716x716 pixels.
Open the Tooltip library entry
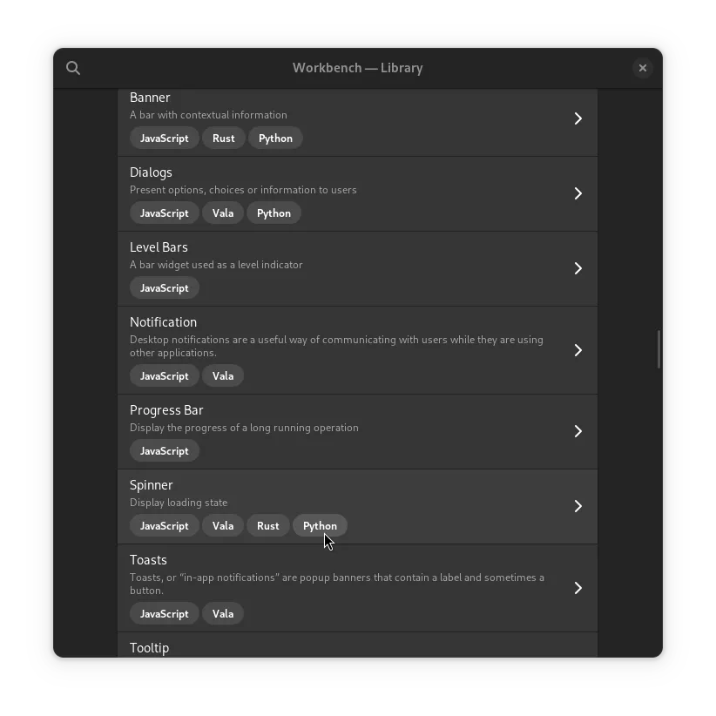(x=150, y=647)
